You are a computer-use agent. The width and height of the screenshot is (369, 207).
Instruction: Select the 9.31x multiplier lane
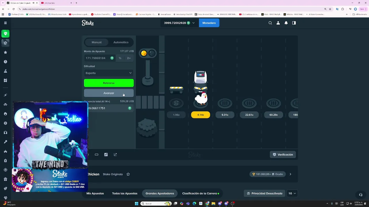point(225,115)
